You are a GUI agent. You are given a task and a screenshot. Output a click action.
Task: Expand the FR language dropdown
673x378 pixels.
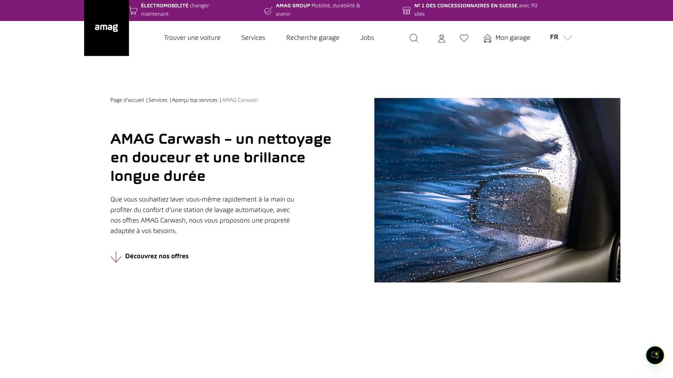pyautogui.click(x=559, y=37)
